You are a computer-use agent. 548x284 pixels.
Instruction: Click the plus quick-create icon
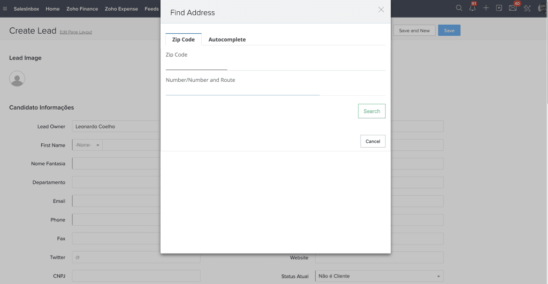click(486, 8)
